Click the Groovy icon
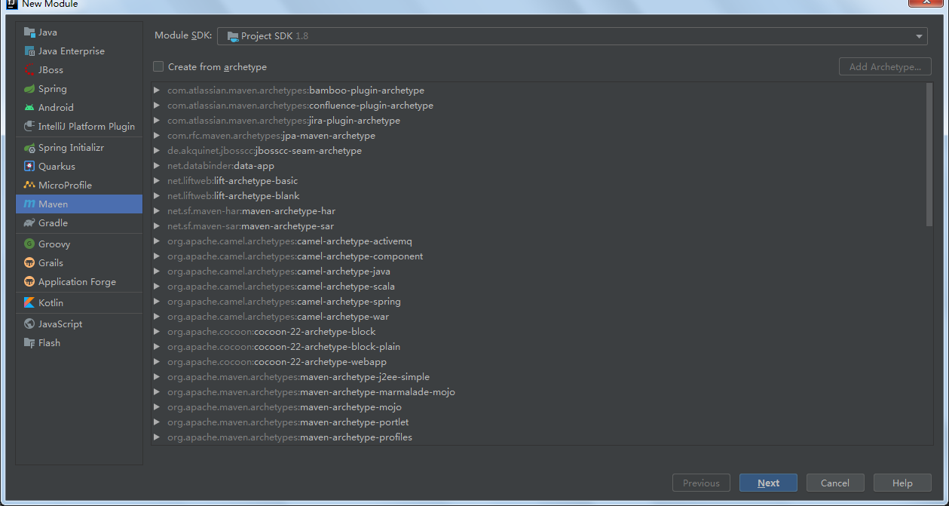 click(x=29, y=244)
